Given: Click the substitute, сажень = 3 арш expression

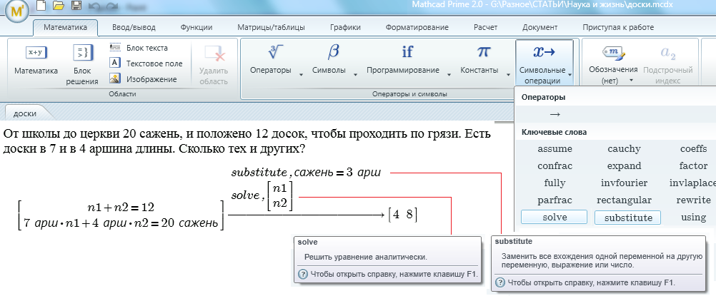Looking at the screenshot, I should [306, 173].
